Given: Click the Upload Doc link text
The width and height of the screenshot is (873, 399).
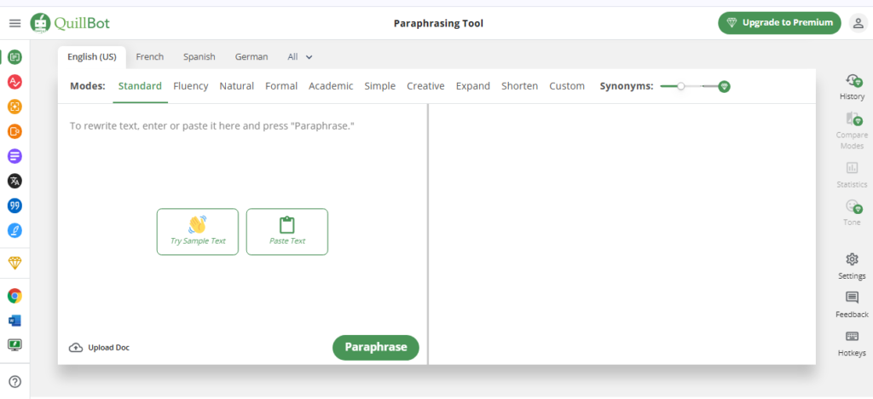Looking at the screenshot, I should click(108, 348).
